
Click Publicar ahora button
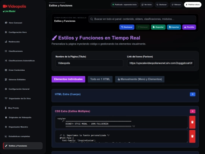click(x=193, y=5)
